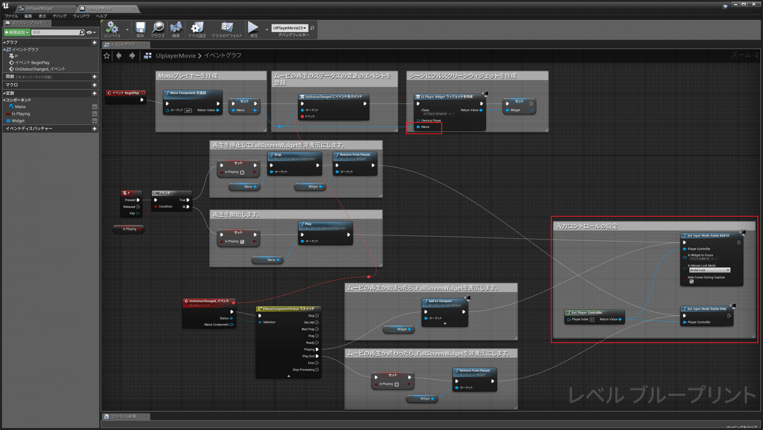The image size is (763, 430).
Task: Open view options eye in My Blueprint
Action: (x=91, y=33)
